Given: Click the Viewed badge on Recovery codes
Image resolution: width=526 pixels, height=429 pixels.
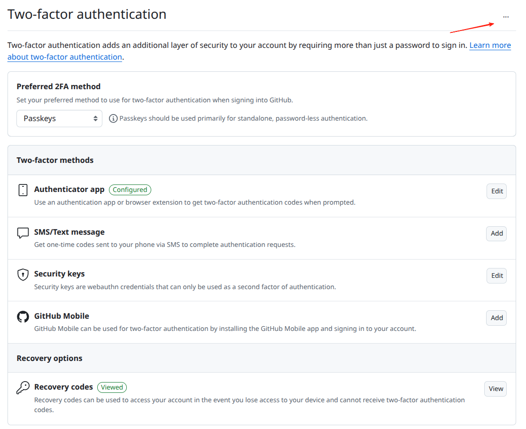Looking at the screenshot, I should coord(112,387).
